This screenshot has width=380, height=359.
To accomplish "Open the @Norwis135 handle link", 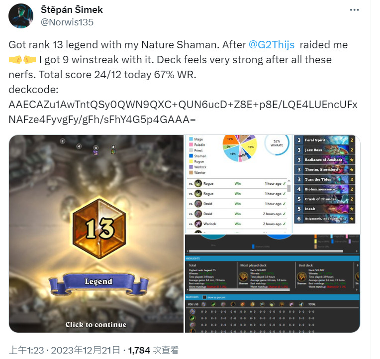I will click(x=67, y=22).
